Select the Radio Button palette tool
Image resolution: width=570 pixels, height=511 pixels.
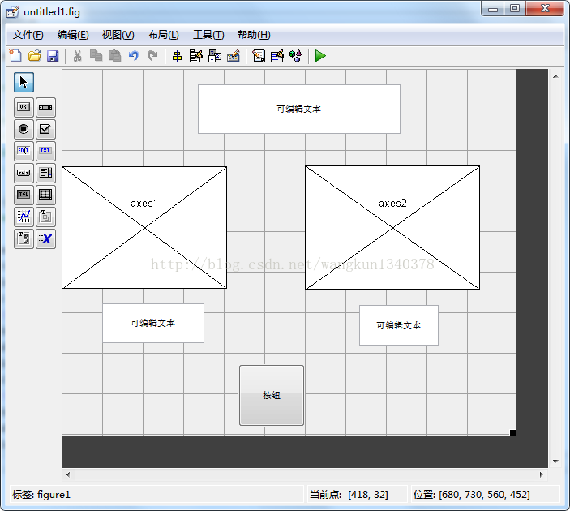tap(24, 129)
